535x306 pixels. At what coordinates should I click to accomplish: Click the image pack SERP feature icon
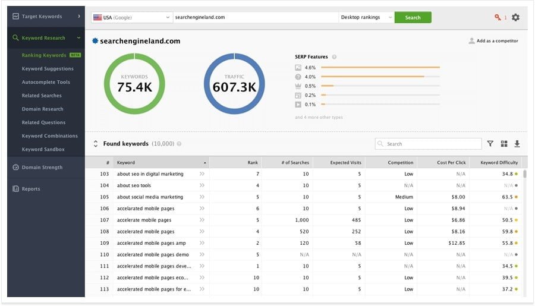coord(298,68)
